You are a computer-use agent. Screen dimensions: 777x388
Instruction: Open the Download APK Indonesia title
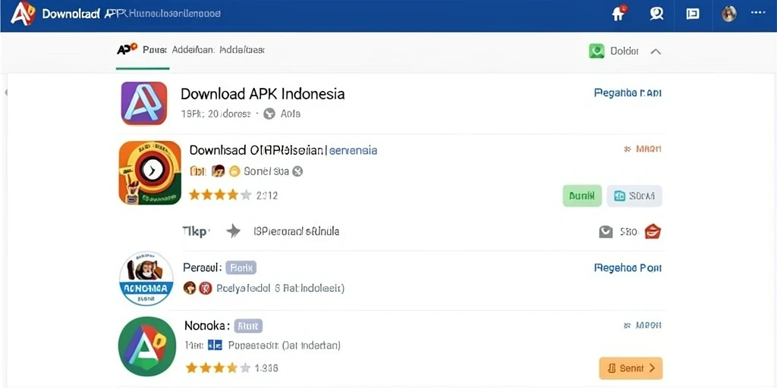(263, 93)
